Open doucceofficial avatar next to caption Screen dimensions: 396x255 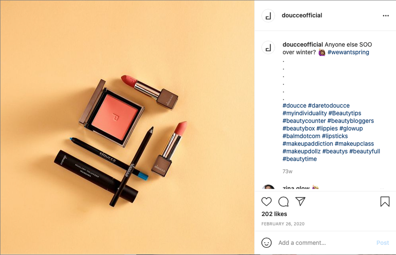point(268,47)
